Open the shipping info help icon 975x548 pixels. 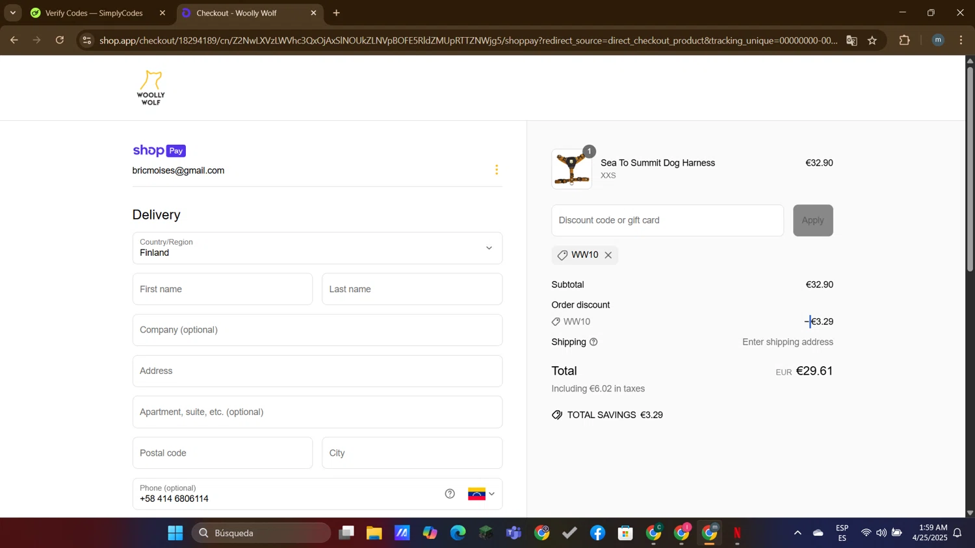(x=593, y=342)
